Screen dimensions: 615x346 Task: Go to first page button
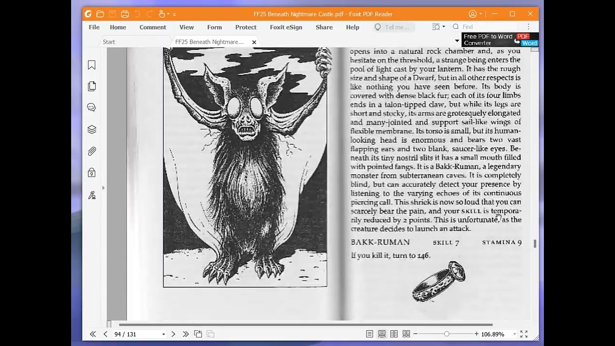pyautogui.click(x=93, y=334)
